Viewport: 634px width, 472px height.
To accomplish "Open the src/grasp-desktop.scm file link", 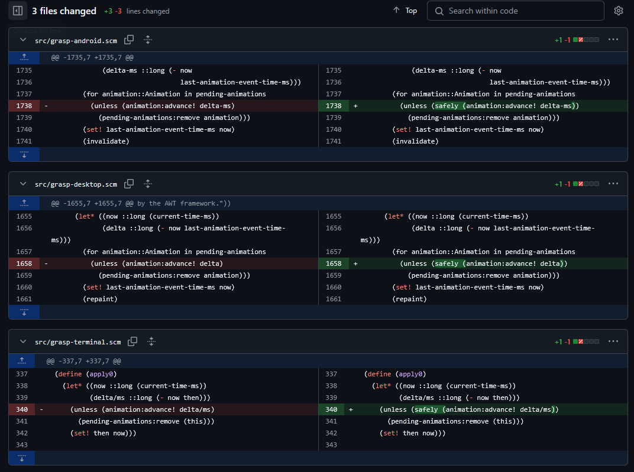I will pos(76,184).
